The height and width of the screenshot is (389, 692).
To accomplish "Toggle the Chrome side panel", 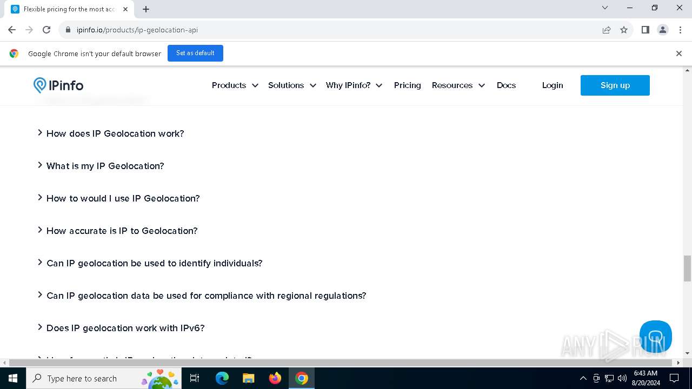I will [x=646, y=30].
